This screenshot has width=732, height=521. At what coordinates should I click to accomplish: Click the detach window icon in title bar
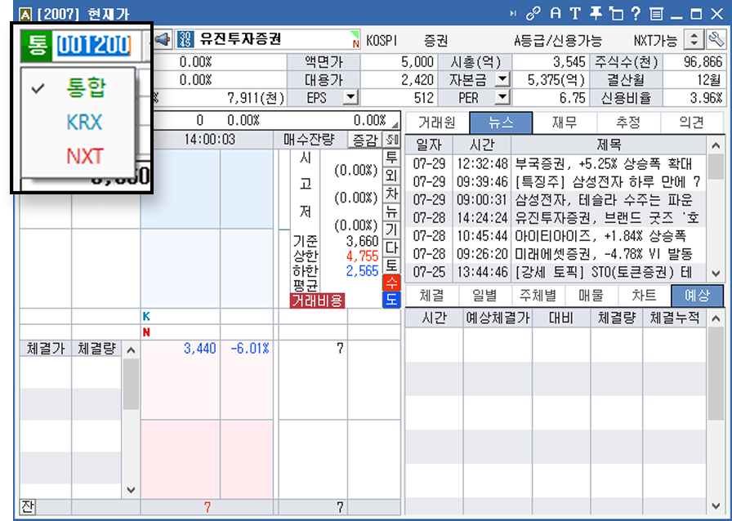pos(616,14)
